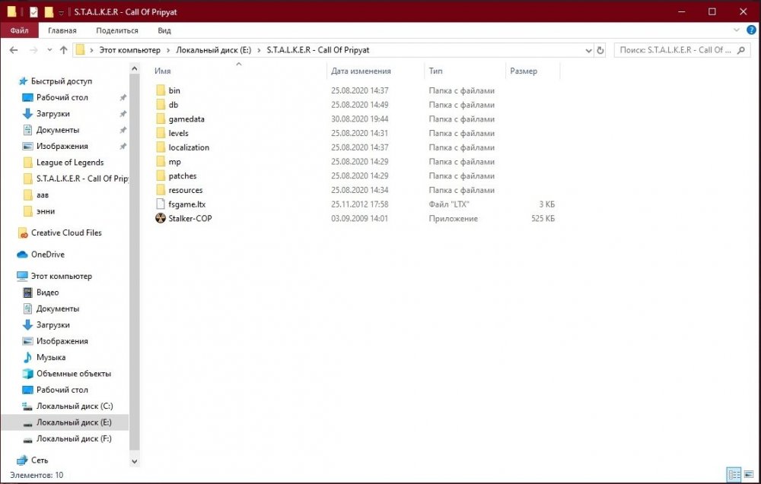Click Properties icon in quick access toolbar
The width and height of the screenshot is (761, 484).
(x=33, y=11)
